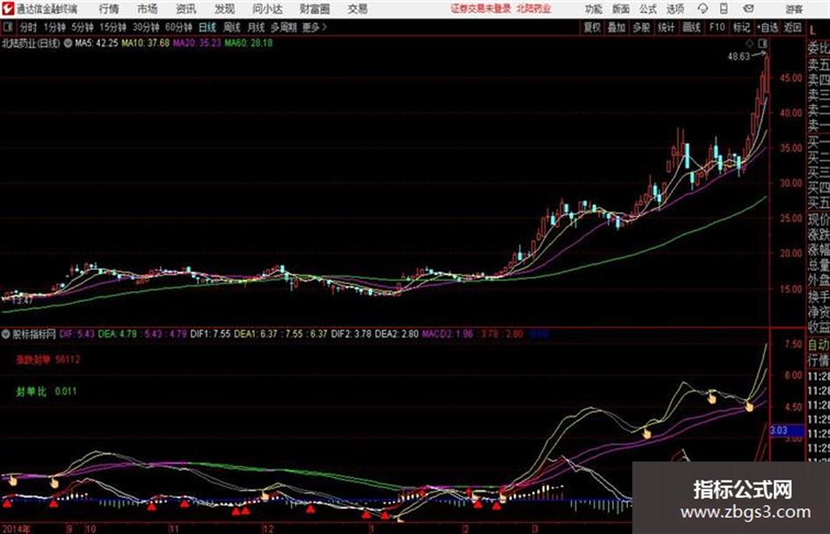Click the 返回 back button
Screen dimensions: 830x534
pos(792,27)
